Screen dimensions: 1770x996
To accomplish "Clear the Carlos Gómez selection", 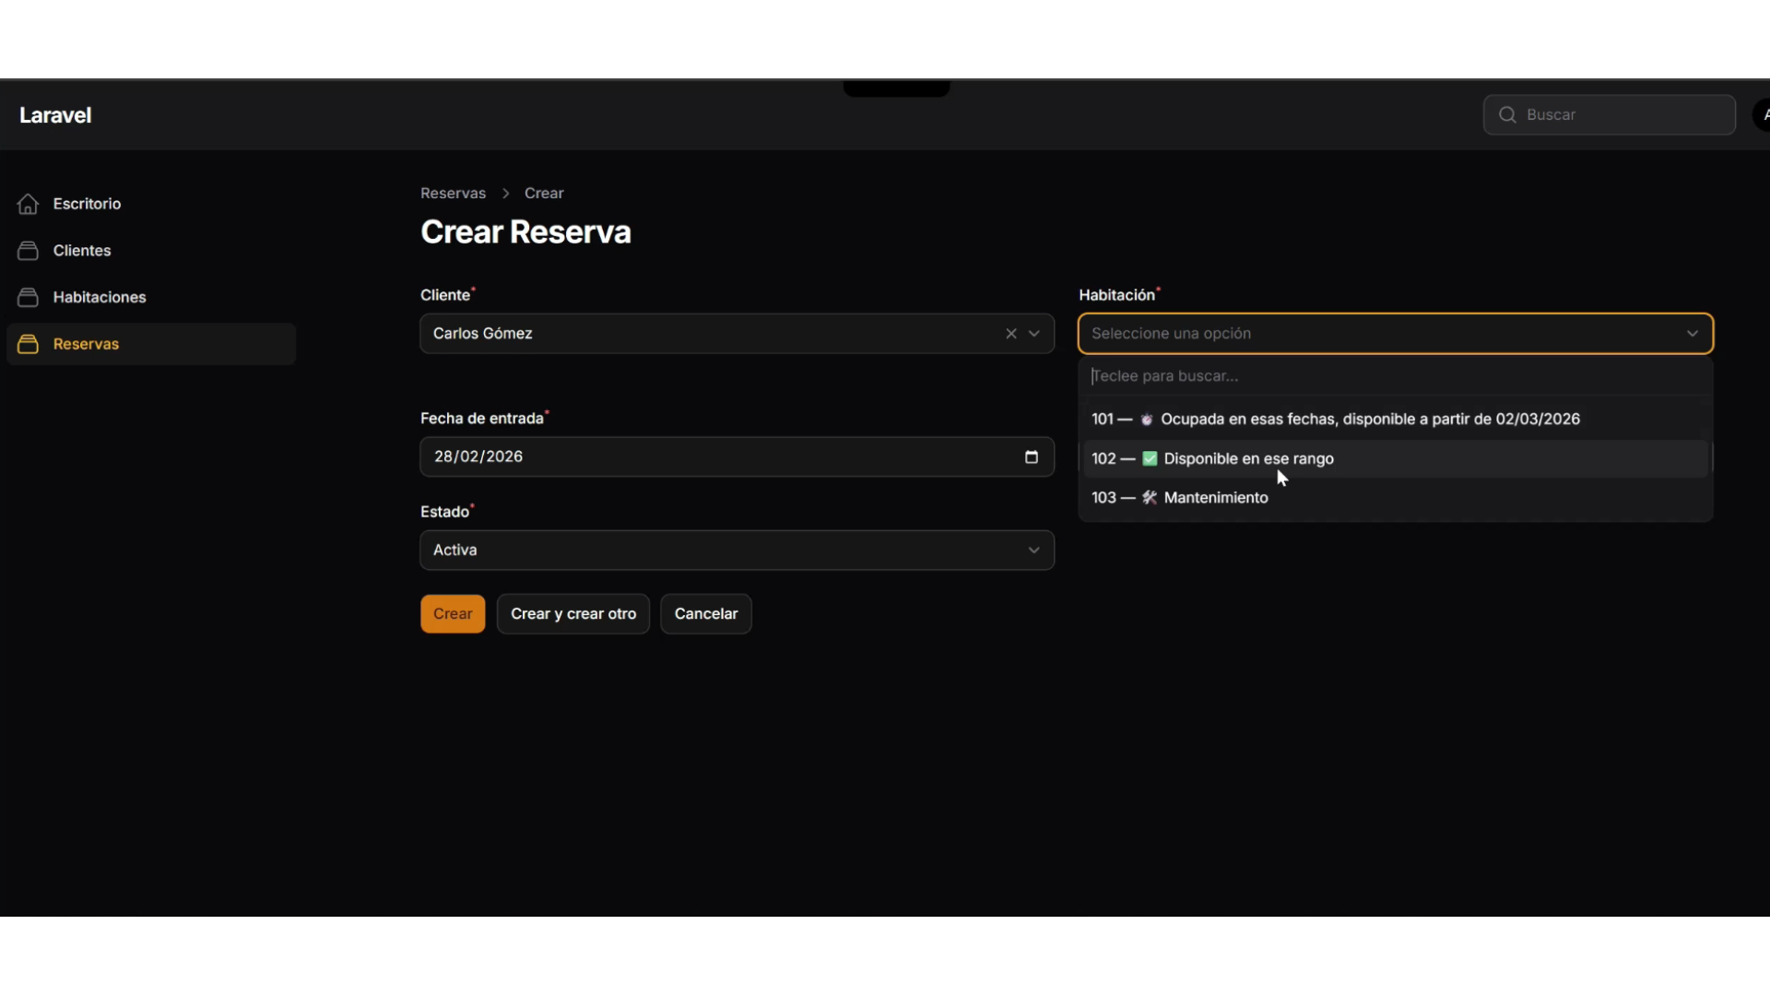I will click(x=1010, y=334).
